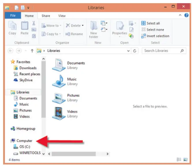Select Computer in navigation pane

22,141
